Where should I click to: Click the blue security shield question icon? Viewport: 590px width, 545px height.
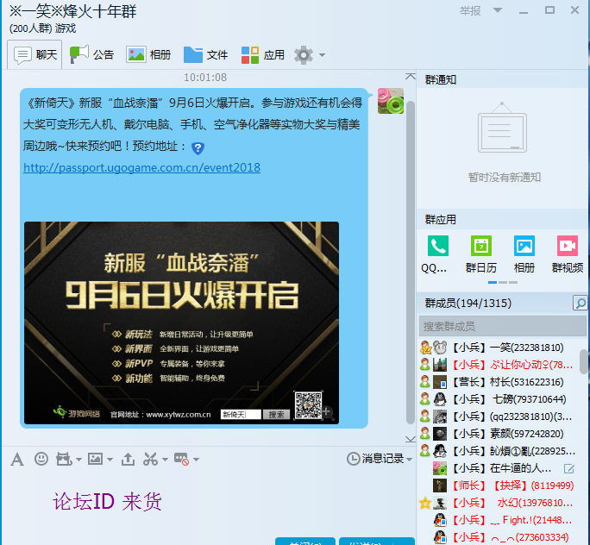tap(198, 147)
